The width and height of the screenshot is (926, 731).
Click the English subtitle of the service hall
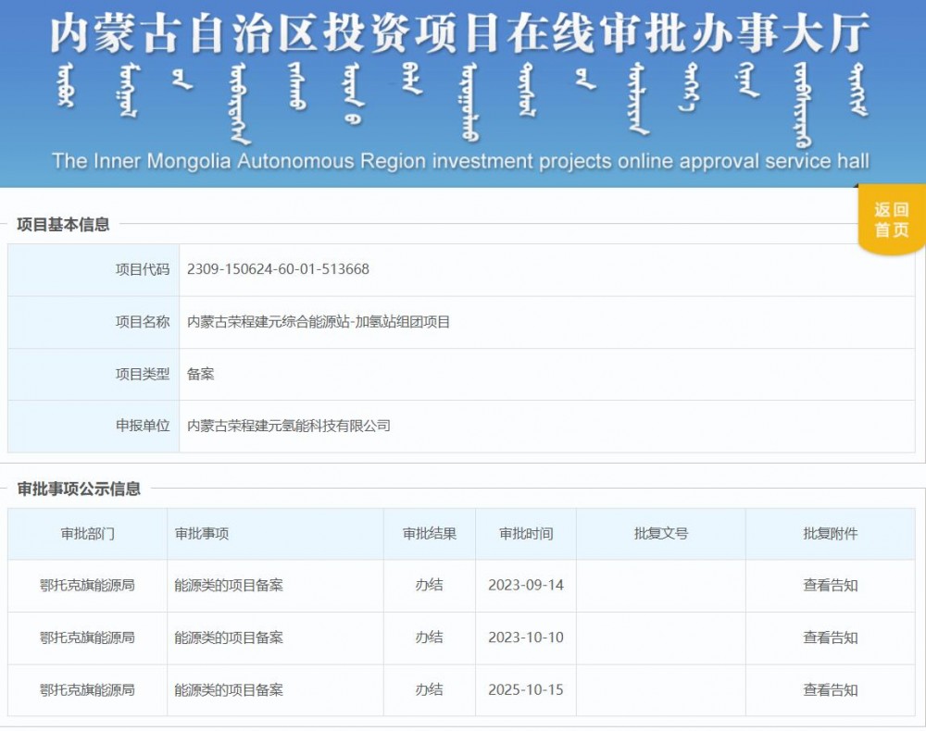pyautogui.click(x=463, y=159)
